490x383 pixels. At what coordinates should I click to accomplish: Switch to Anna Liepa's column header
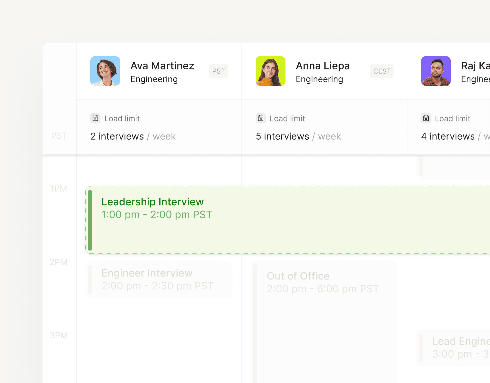click(323, 71)
